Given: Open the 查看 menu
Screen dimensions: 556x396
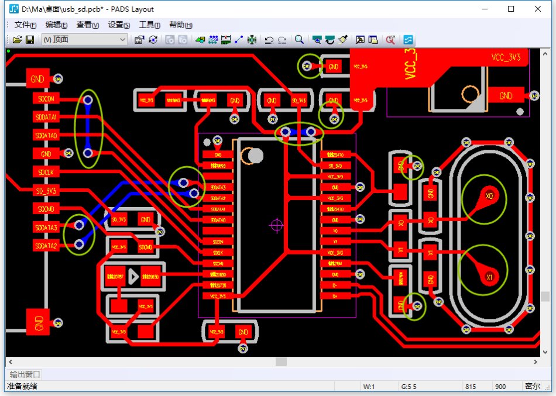Looking at the screenshot, I should click(x=88, y=25).
